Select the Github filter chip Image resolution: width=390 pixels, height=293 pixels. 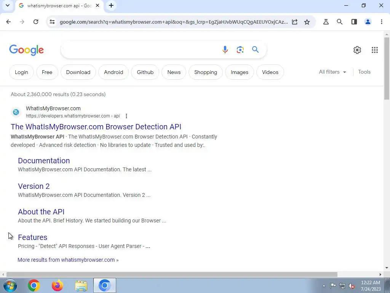coord(145,72)
